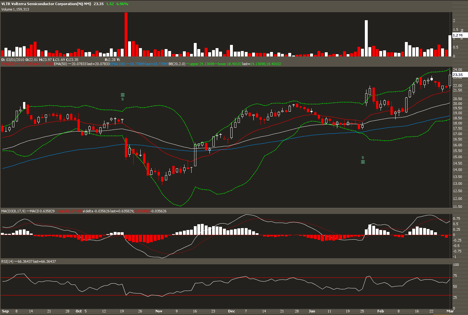Image resolution: width=468 pixels, height=315 pixels.
Task: Click the Volume 1,159,313 label
Action: point(15,9)
